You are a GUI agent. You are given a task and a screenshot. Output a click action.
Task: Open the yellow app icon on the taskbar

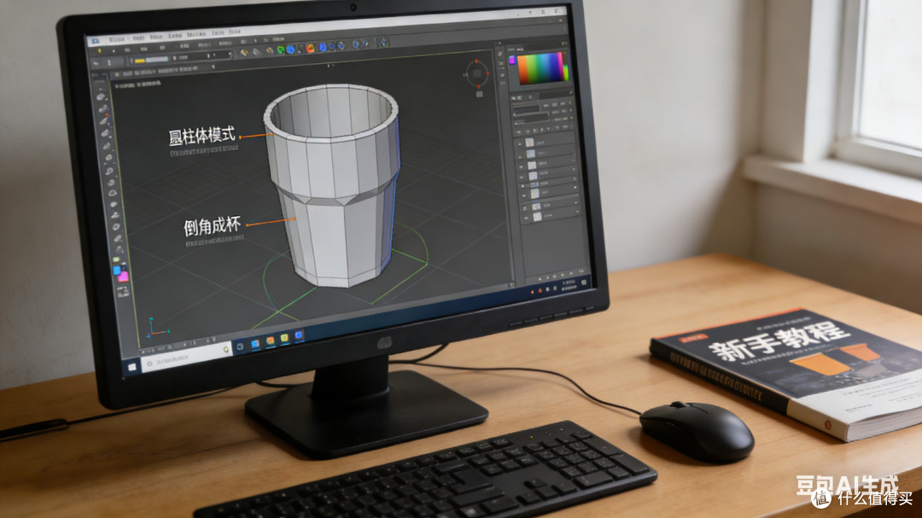click(x=284, y=338)
